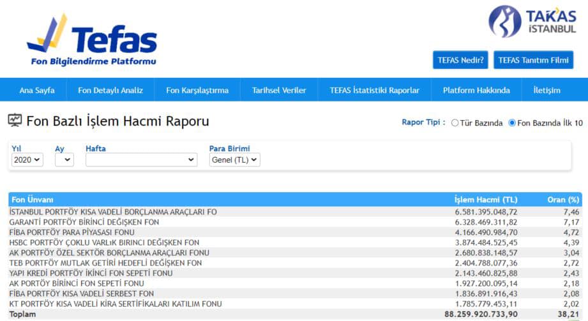Click total volume 88.259.920.733,90
588x321 pixels.
[481, 314]
